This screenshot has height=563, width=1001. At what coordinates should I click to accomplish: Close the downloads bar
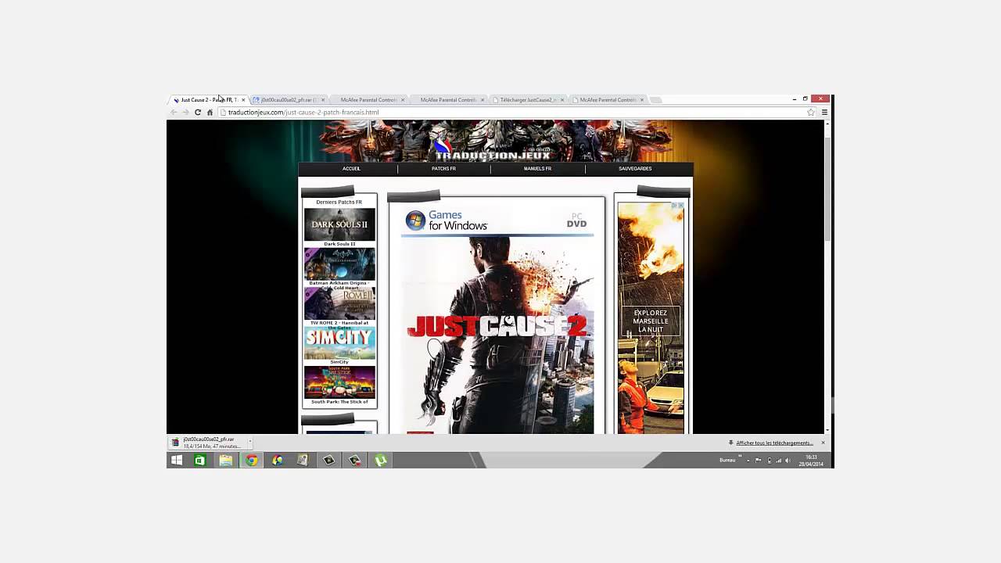(823, 443)
